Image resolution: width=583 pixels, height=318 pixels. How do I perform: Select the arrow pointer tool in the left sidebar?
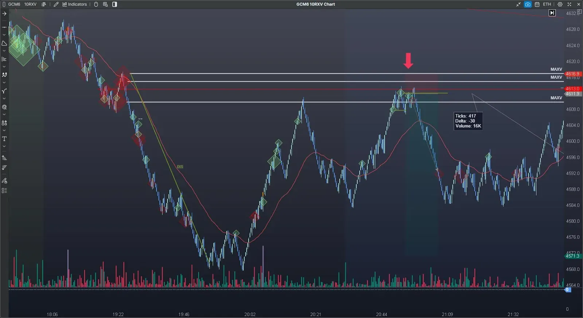point(4,13)
